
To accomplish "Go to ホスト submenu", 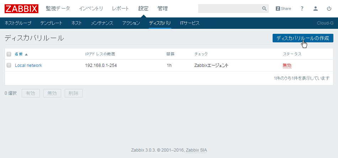I will [76, 23].
